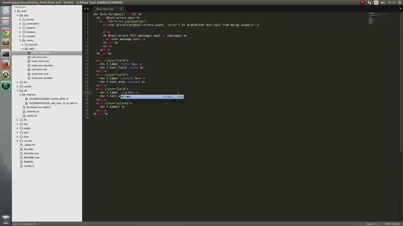Open Software Updater icon in the dock
403x226 pixels.
pyautogui.click(x=6, y=75)
